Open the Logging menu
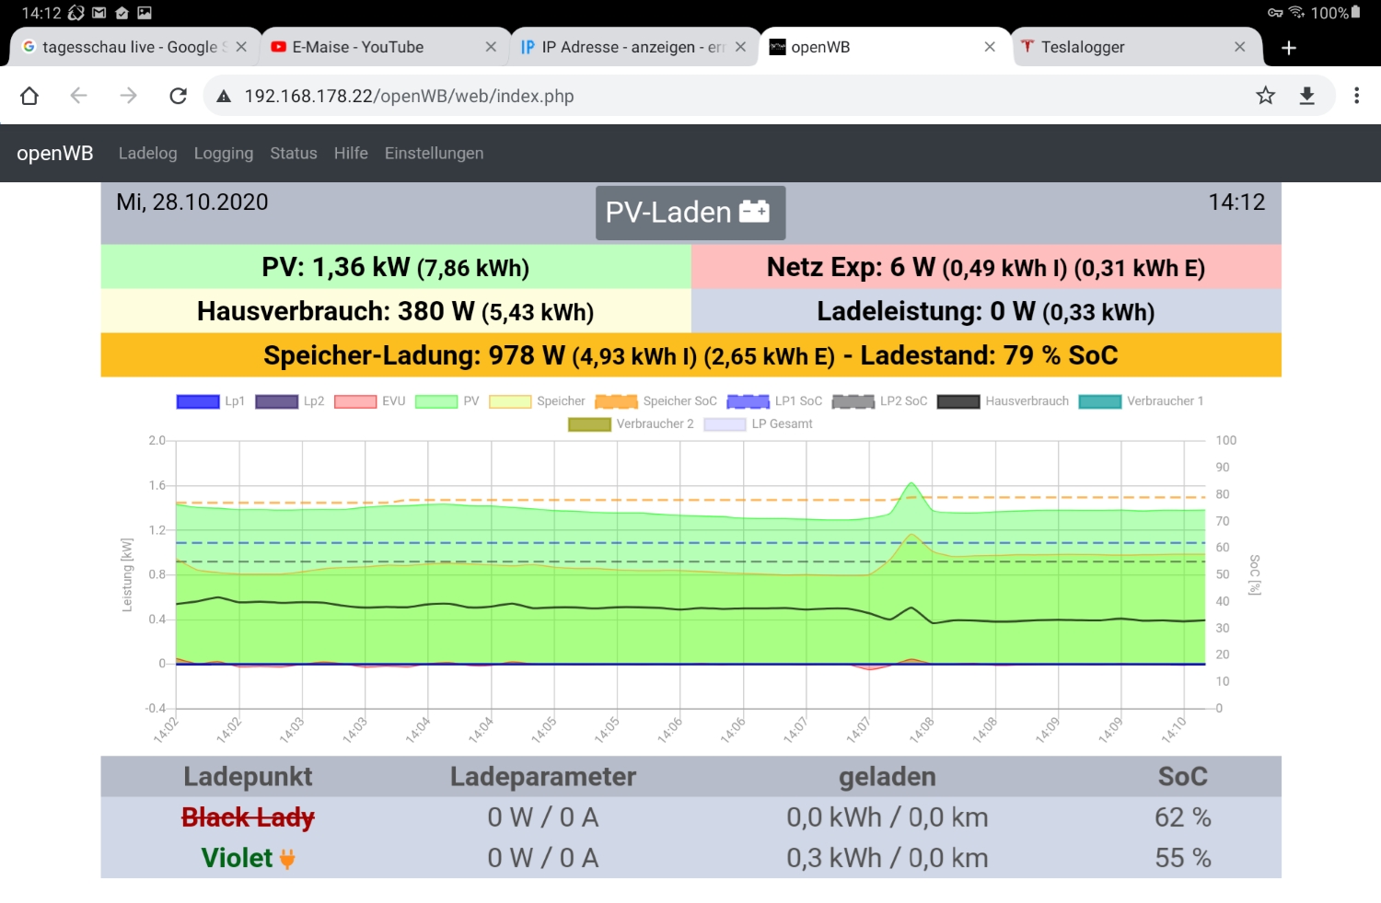1381x903 pixels. [x=223, y=154]
